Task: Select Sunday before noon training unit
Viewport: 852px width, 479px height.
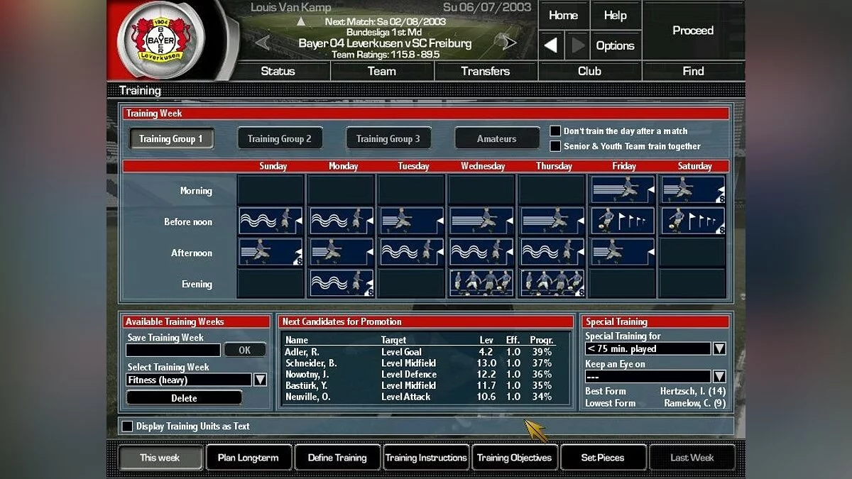Action: [270, 221]
